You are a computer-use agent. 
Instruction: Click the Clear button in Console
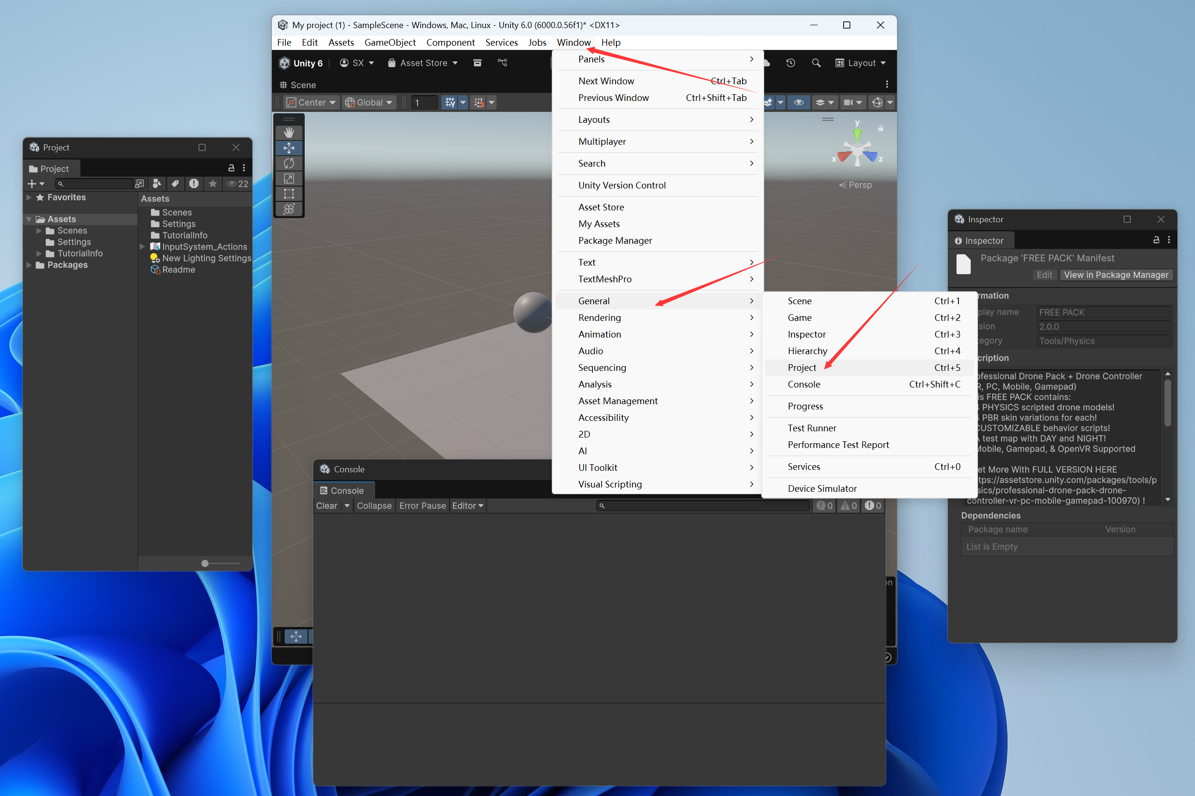coord(327,506)
